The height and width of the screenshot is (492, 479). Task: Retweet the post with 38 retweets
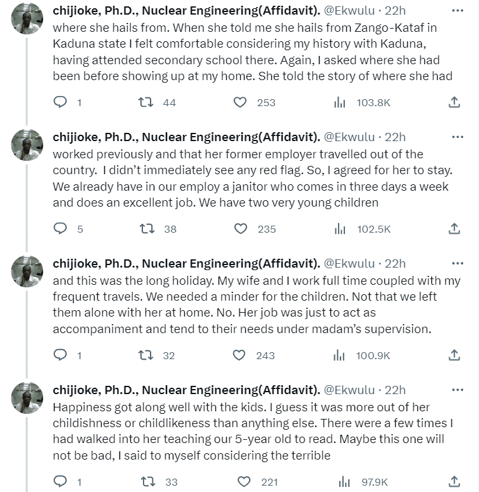[147, 229]
